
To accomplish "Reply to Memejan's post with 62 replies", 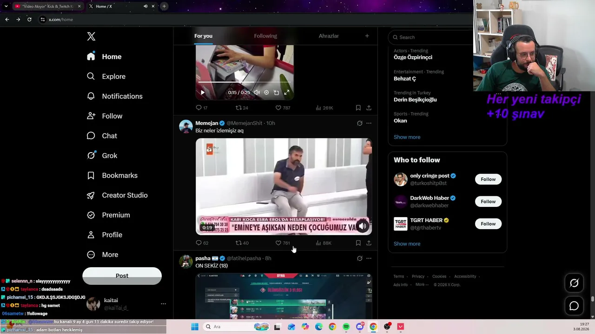I will pos(202,243).
